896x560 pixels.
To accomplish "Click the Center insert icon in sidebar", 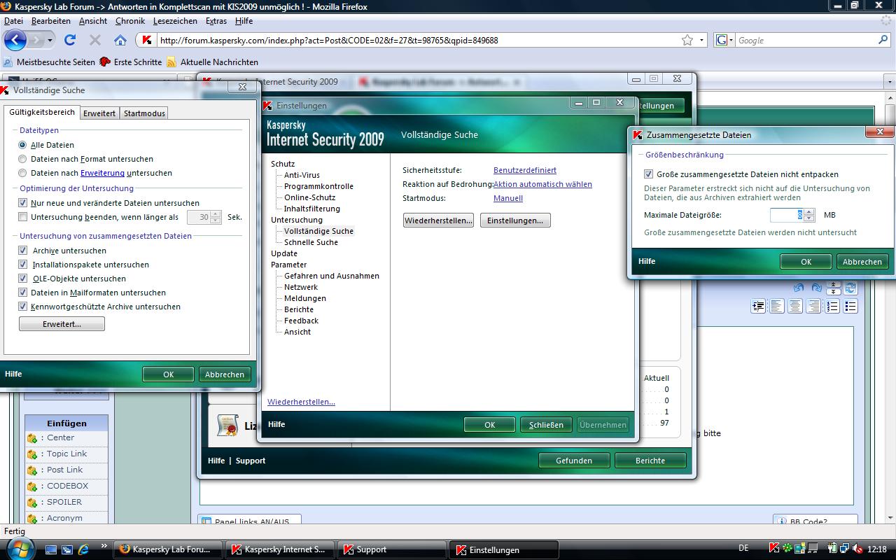I will click(32, 438).
